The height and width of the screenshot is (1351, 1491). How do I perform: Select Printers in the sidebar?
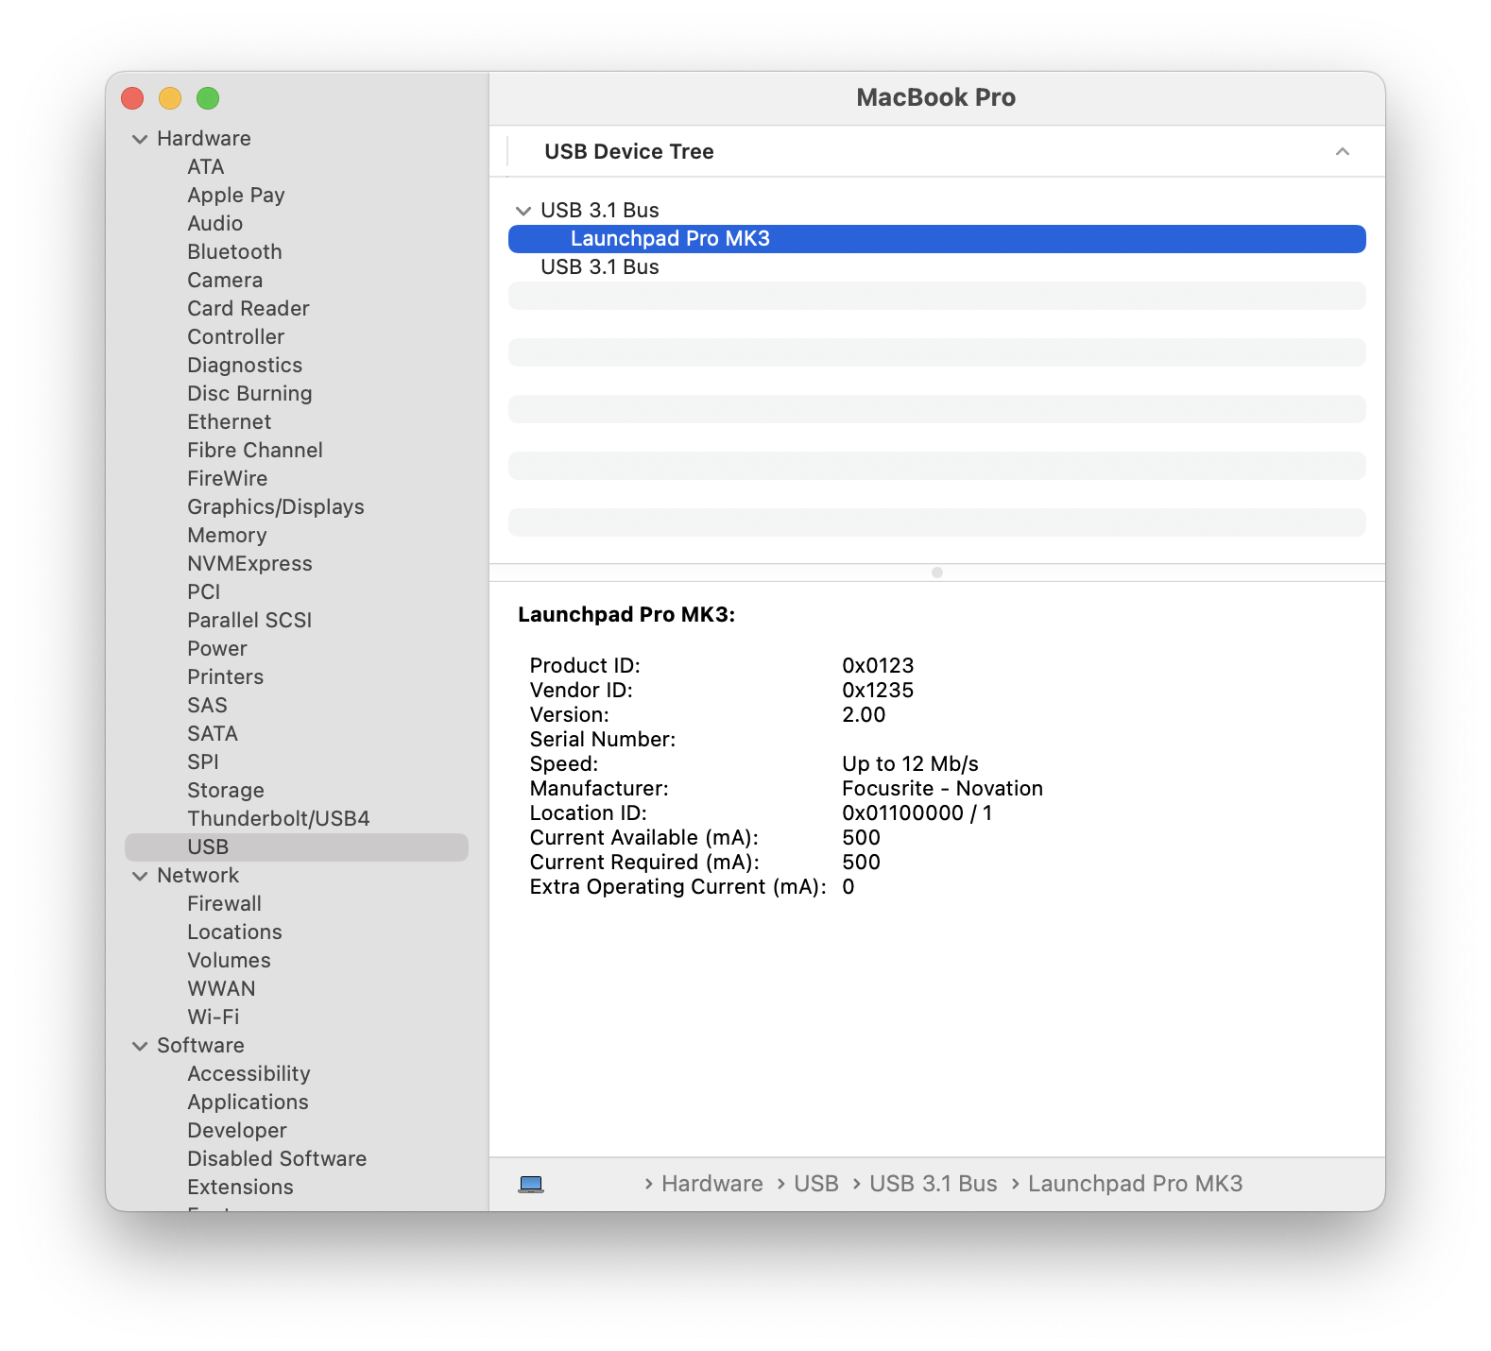[226, 677]
